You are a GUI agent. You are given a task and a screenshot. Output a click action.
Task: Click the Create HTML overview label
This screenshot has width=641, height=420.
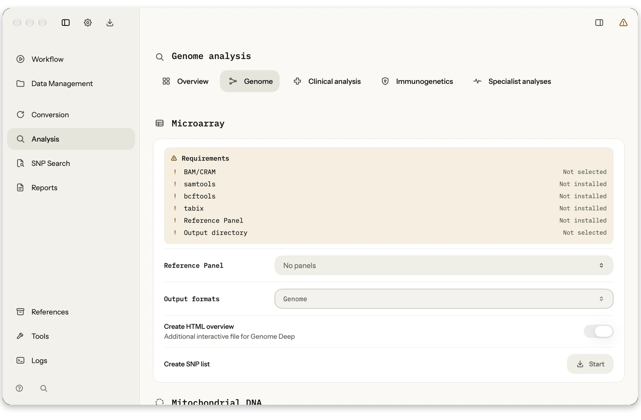pos(199,327)
